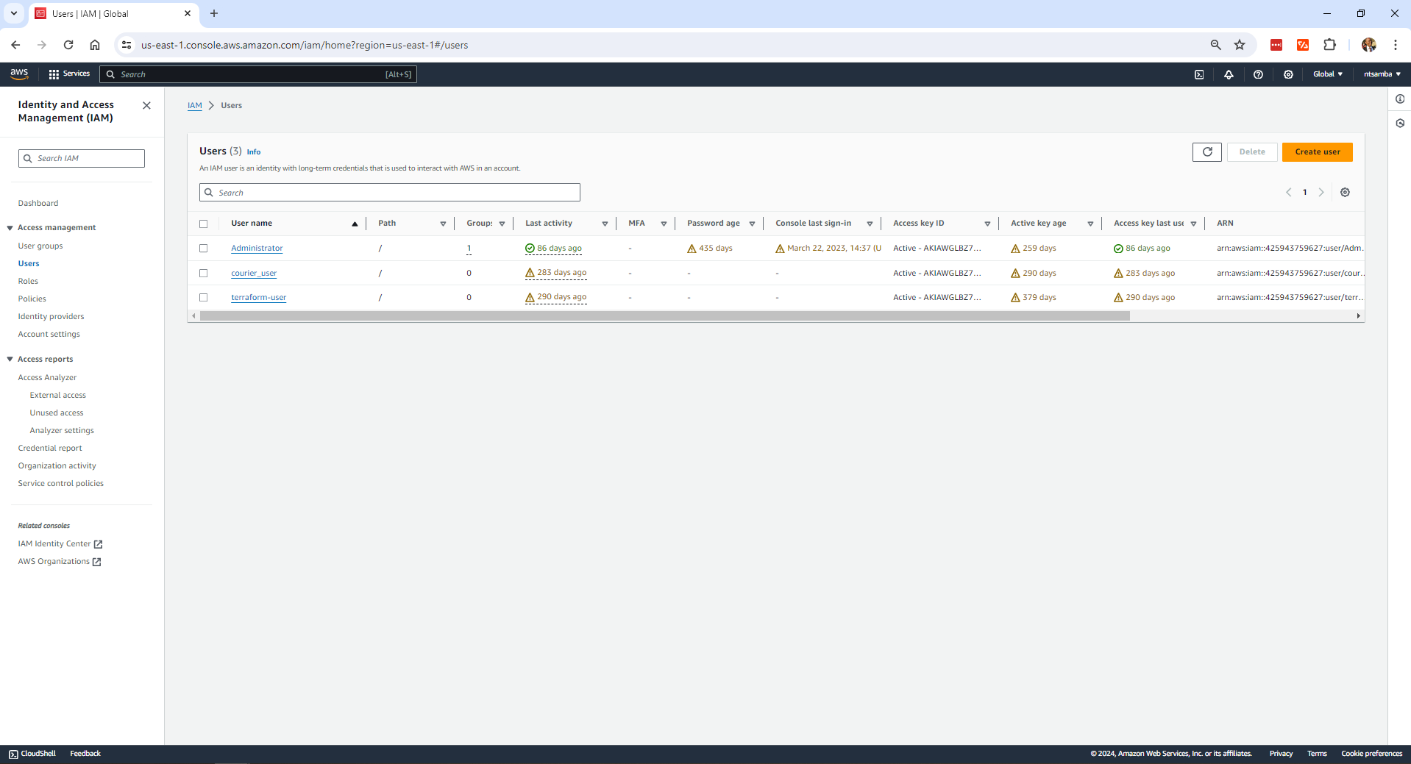Click the AWS home logo
1411x764 pixels.
click(x=19, y=74)
